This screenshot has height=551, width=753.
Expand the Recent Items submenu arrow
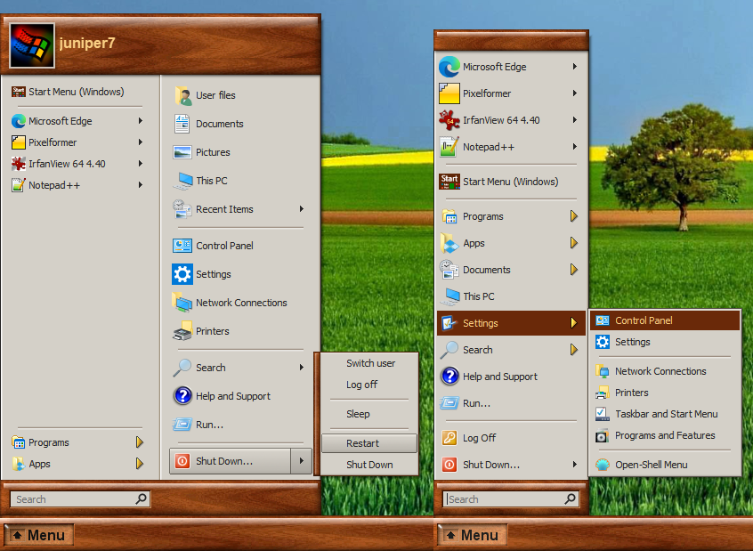tap(302, 209)
